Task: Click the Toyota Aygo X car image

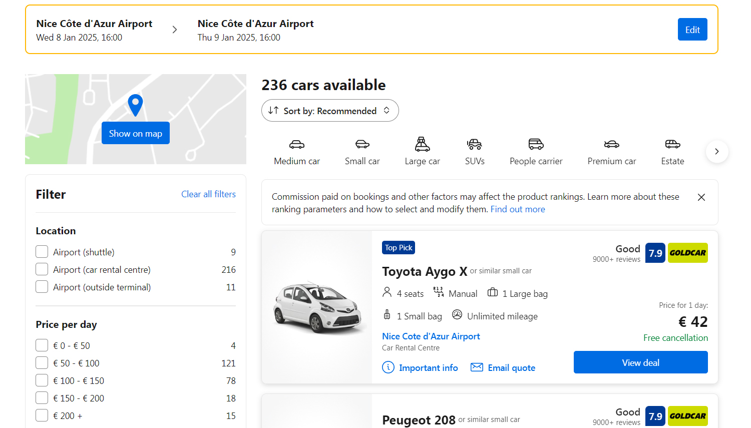Action: (317, 307)
